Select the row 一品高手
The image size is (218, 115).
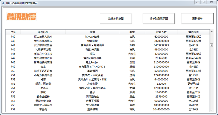pyautogui.click(x=107, y=88)
